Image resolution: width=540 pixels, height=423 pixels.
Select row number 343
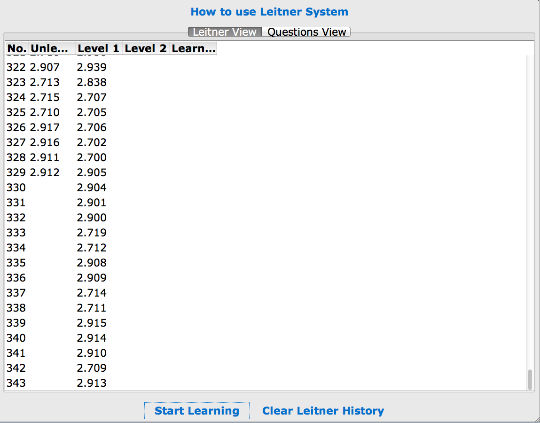tap(16, 383)
